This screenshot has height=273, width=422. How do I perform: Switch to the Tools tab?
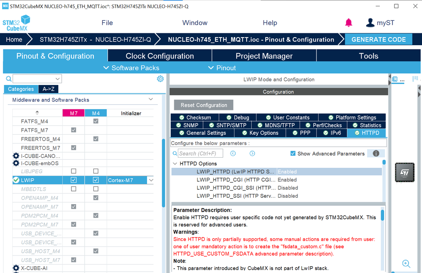click(368, 56)
